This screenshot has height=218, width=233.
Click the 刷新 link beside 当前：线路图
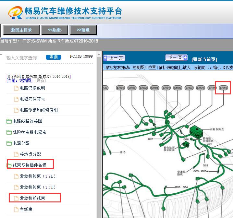coord(41,80)
